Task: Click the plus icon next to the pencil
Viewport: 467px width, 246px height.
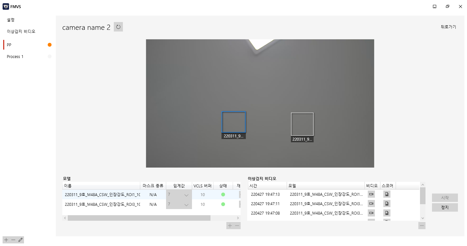Action: (x=6, y=240)
